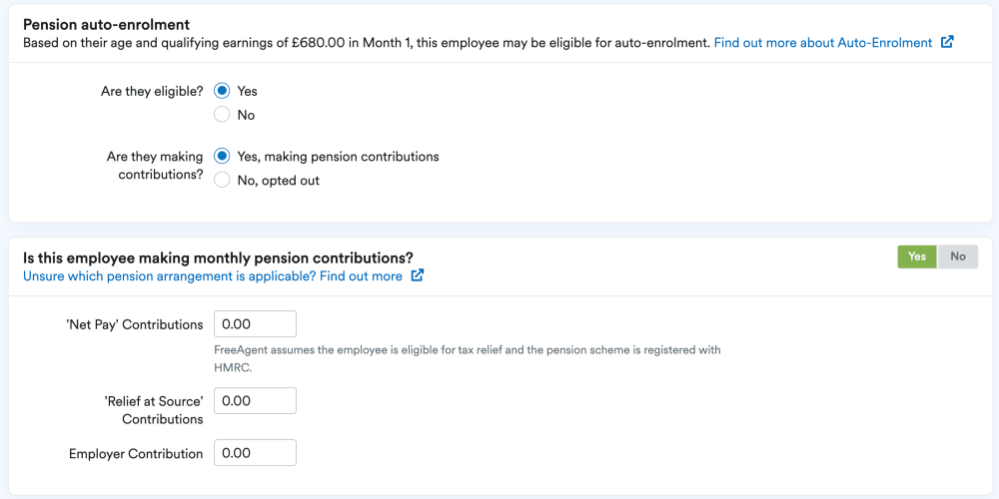
Task: Click 'Are they making contributions?' label
Action: 155,168
